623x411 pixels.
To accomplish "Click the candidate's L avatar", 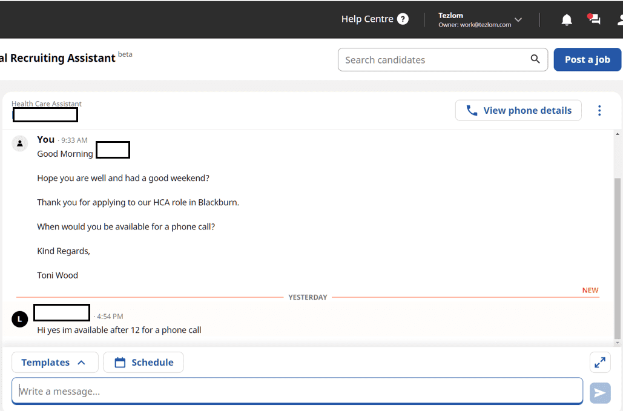I will point(19,319).
